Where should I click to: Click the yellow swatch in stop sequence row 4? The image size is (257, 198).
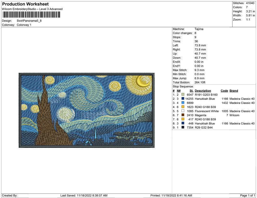(183, 107)
